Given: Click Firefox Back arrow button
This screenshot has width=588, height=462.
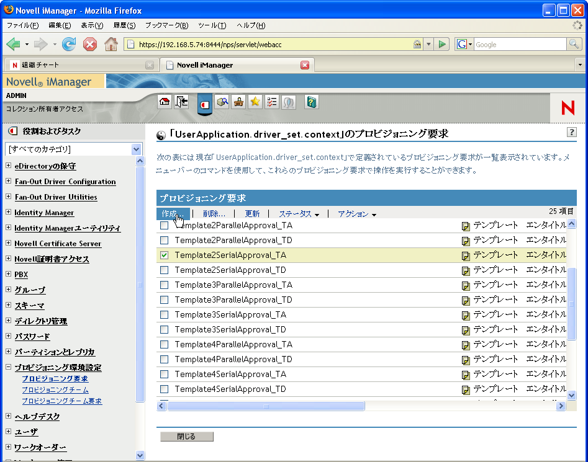Looking at the screenshot, I should (14, 44).
